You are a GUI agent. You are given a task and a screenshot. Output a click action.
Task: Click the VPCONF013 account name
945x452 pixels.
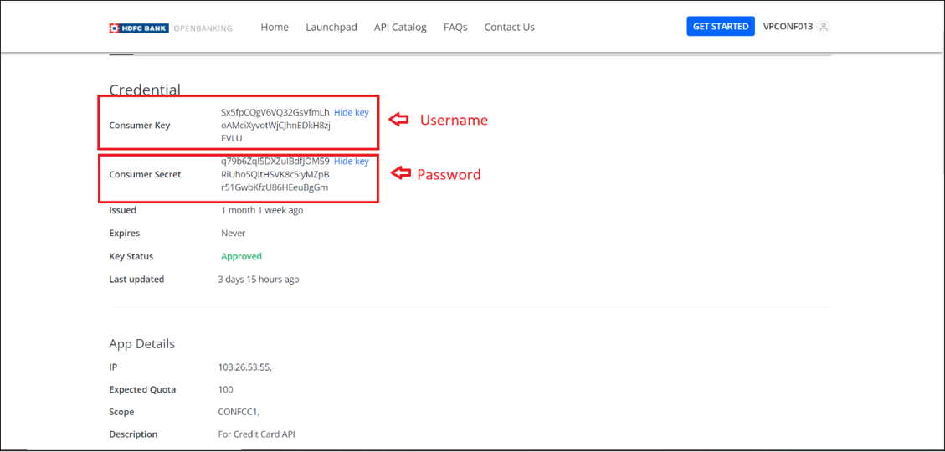coord(788,27)
